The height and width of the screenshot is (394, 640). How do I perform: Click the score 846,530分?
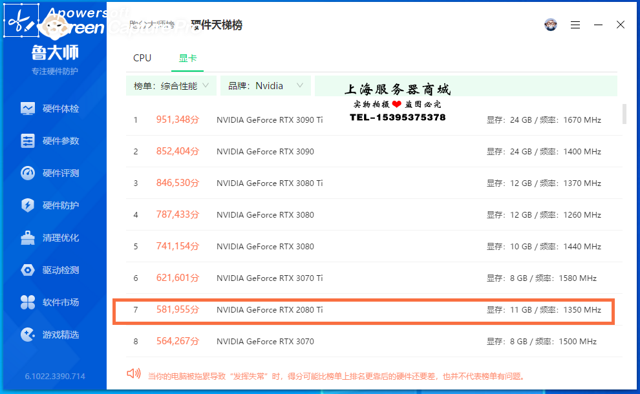tap(178, 183)
